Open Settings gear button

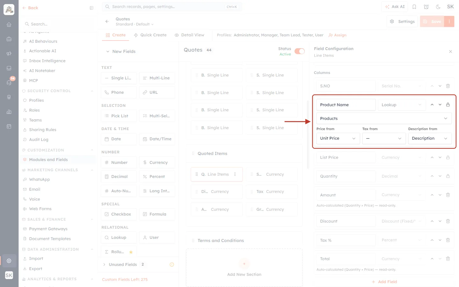(402, 21)
